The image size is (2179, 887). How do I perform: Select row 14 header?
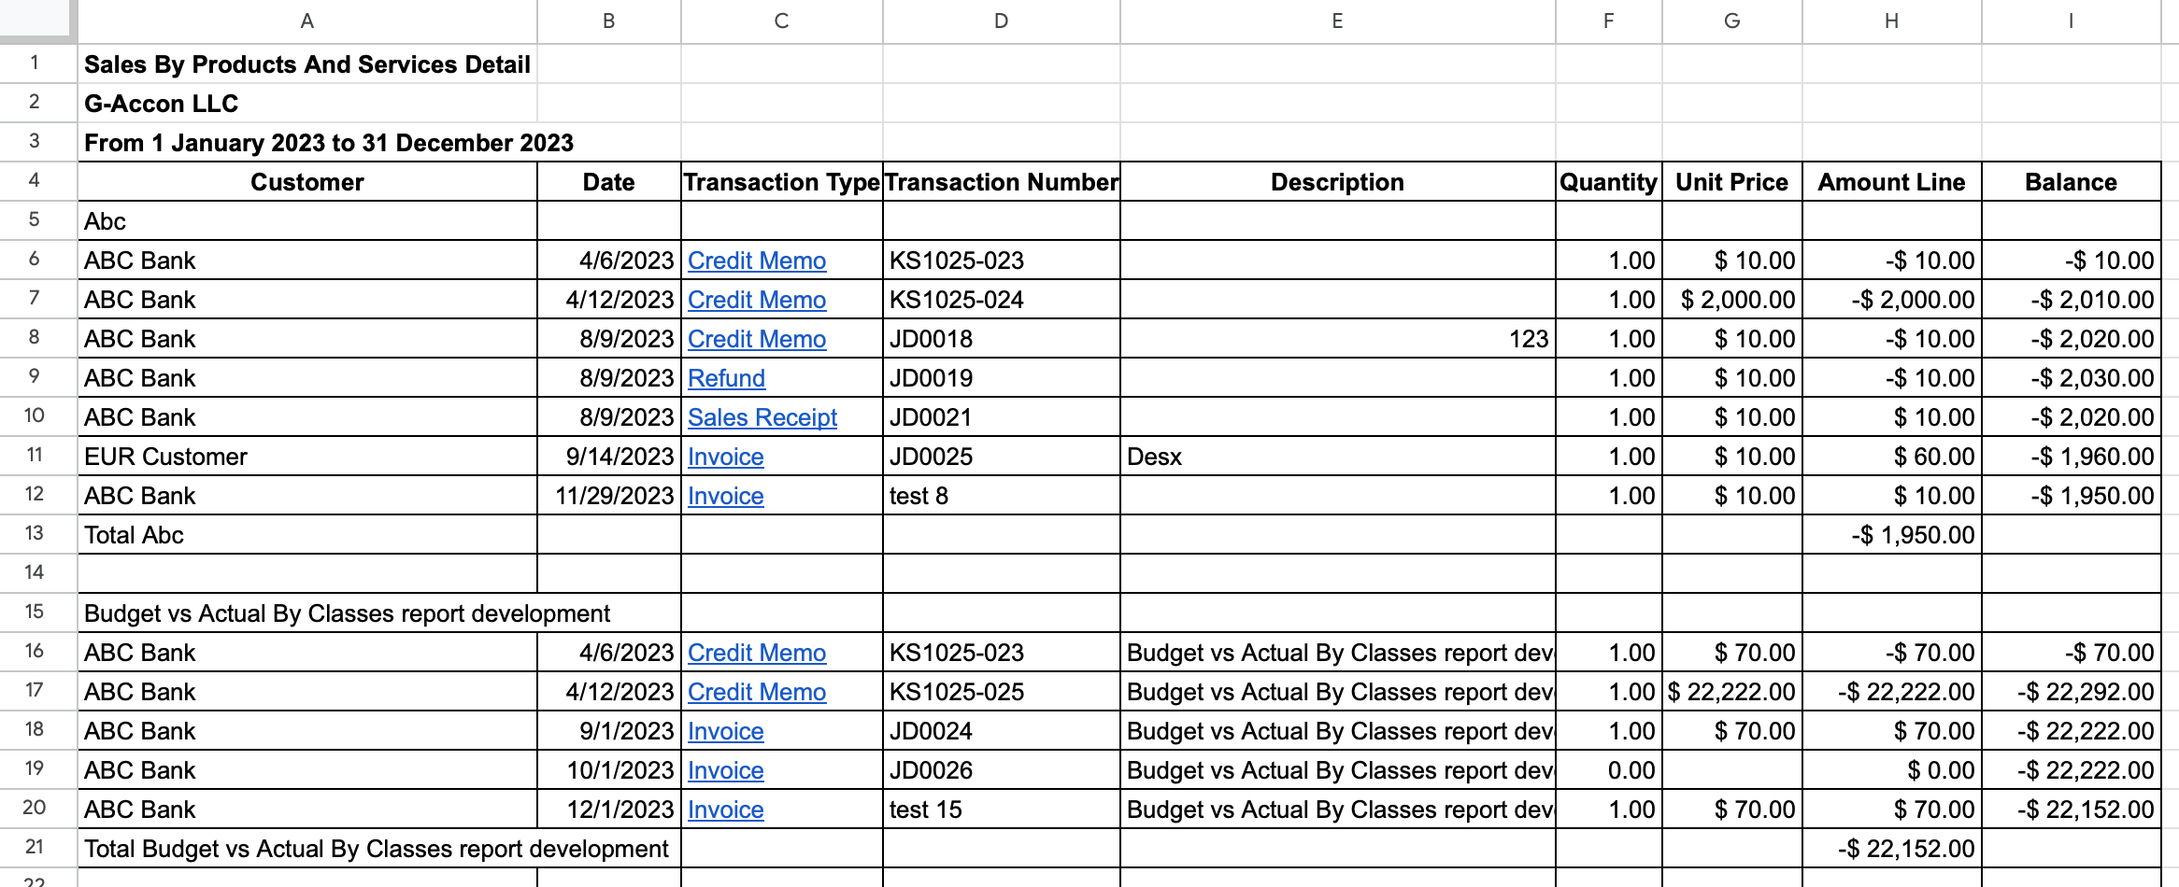pyautogui.click(x=37, y=573)
